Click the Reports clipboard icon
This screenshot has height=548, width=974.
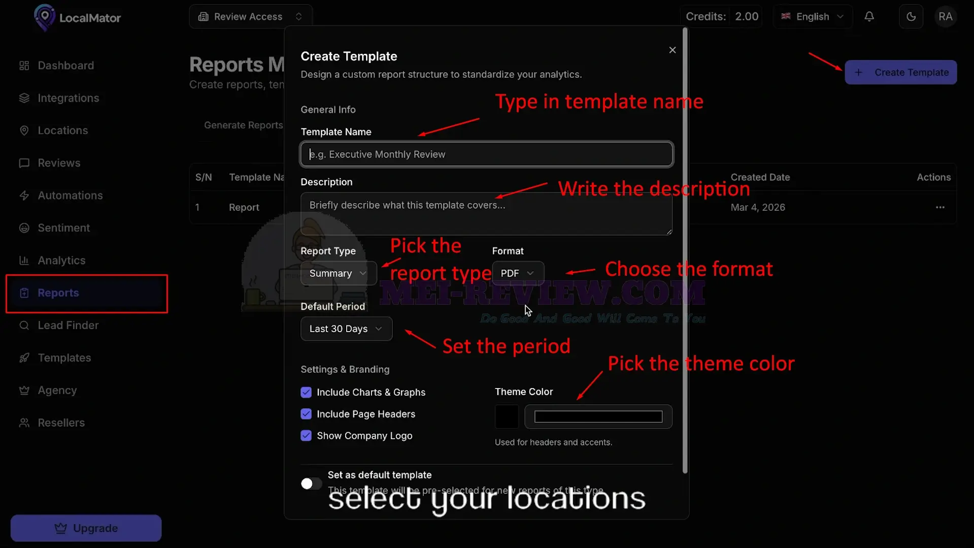24,293
